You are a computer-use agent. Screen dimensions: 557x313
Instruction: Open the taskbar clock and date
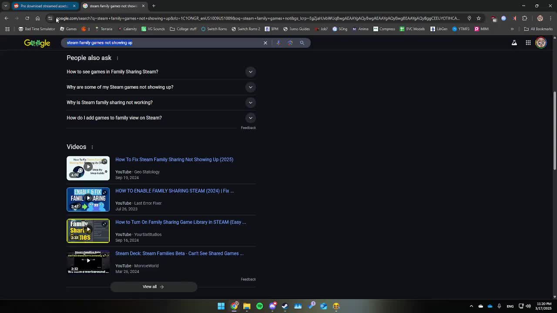(x=543, y=306)
